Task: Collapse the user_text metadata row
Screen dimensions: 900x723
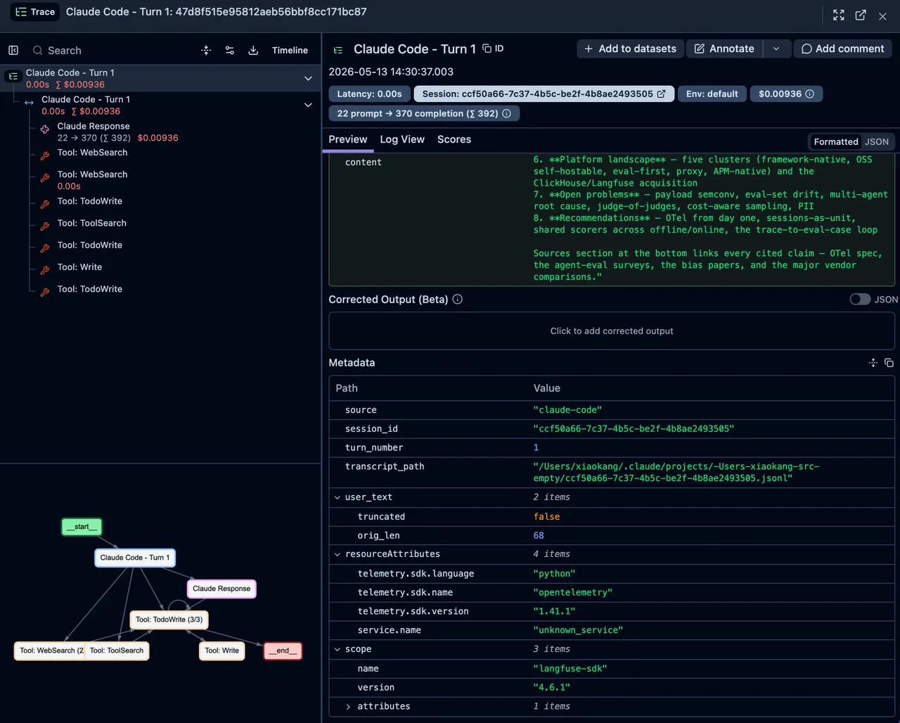Action: click(337, 497)
